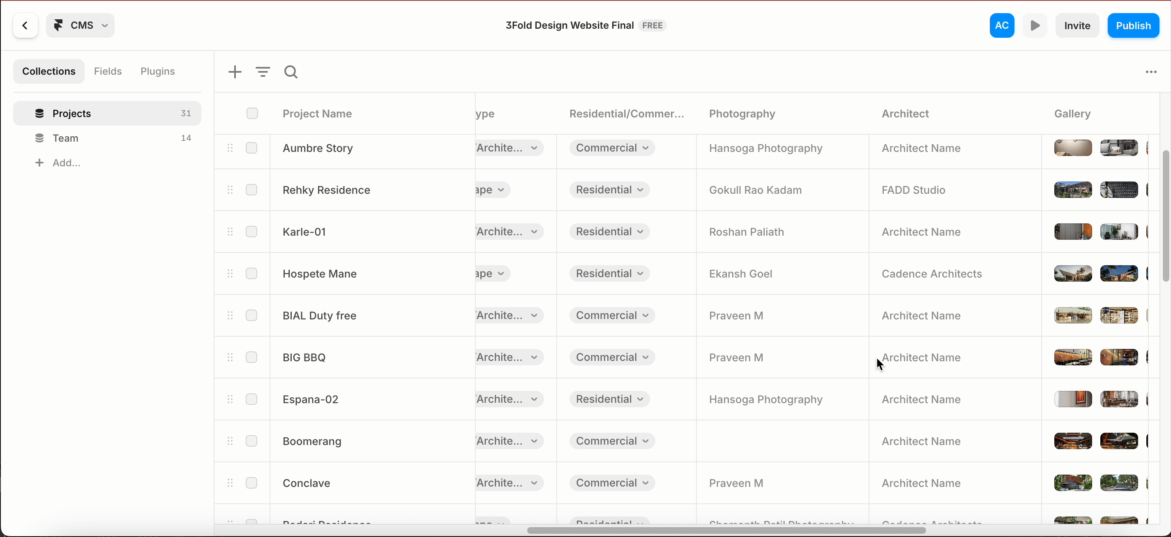1171x537 pixels.
Task: Grab the drag handle of BIAL Duty free row
Action: tap(230, 315)
